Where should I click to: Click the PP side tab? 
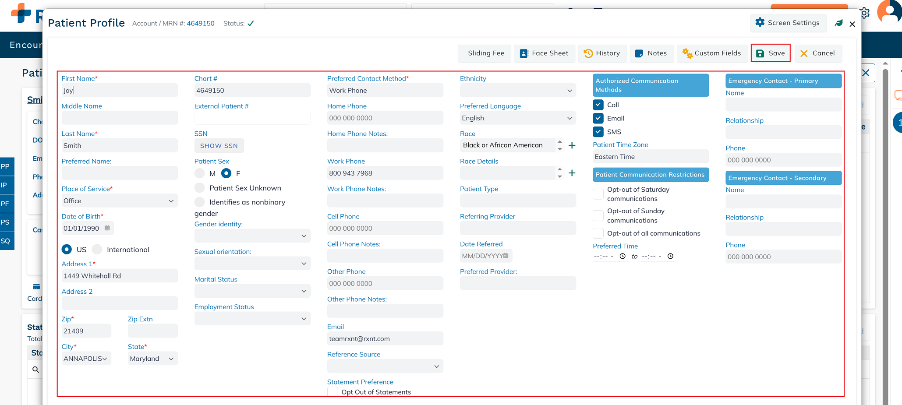[7, 166]
